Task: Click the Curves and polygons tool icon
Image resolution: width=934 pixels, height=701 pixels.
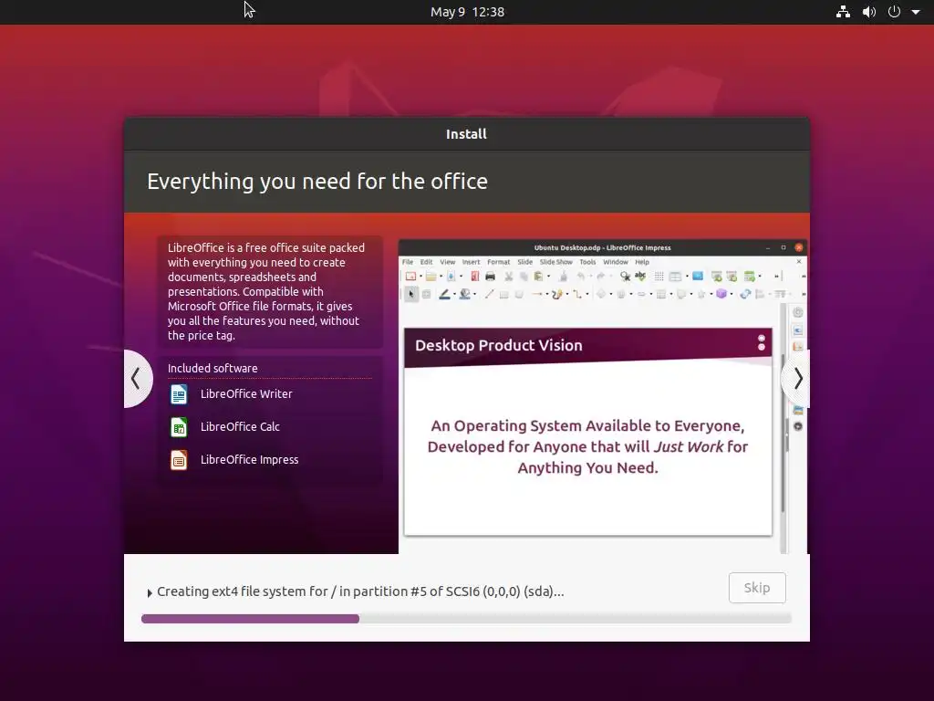Action: pos(557,294)
